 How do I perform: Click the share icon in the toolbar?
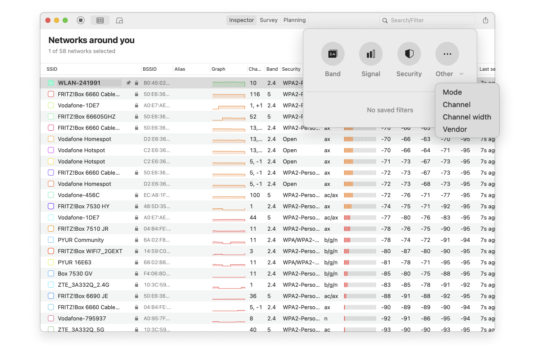tap(485, 20)
